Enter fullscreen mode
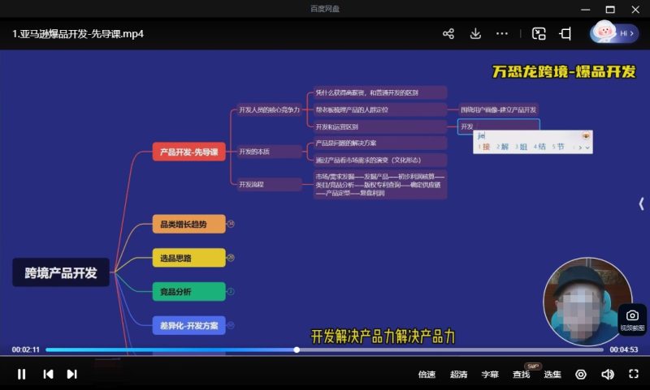 (x=634, y=374)
